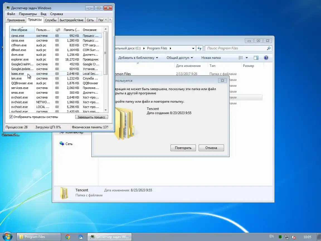
Task: Open the Общий доступ dropdown
Action: point(179,58)
